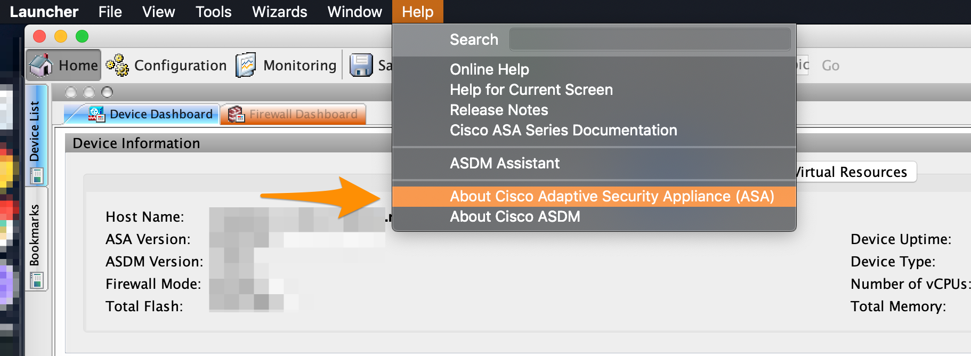Image resolution: width=971 pixels, height=356 pixels.
Task: Click the Device Dashboard tab icon
Action: [x=96, y=114]
